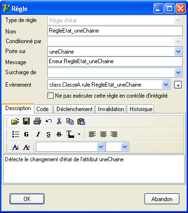Click the Print icon
The image size is (188, 213).
[37, 121]
